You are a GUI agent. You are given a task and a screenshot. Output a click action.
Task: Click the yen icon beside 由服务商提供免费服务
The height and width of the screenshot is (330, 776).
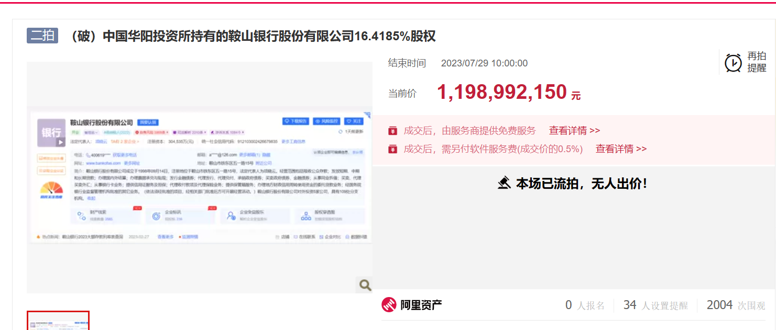pyautogui.click(x=392, y=131)
